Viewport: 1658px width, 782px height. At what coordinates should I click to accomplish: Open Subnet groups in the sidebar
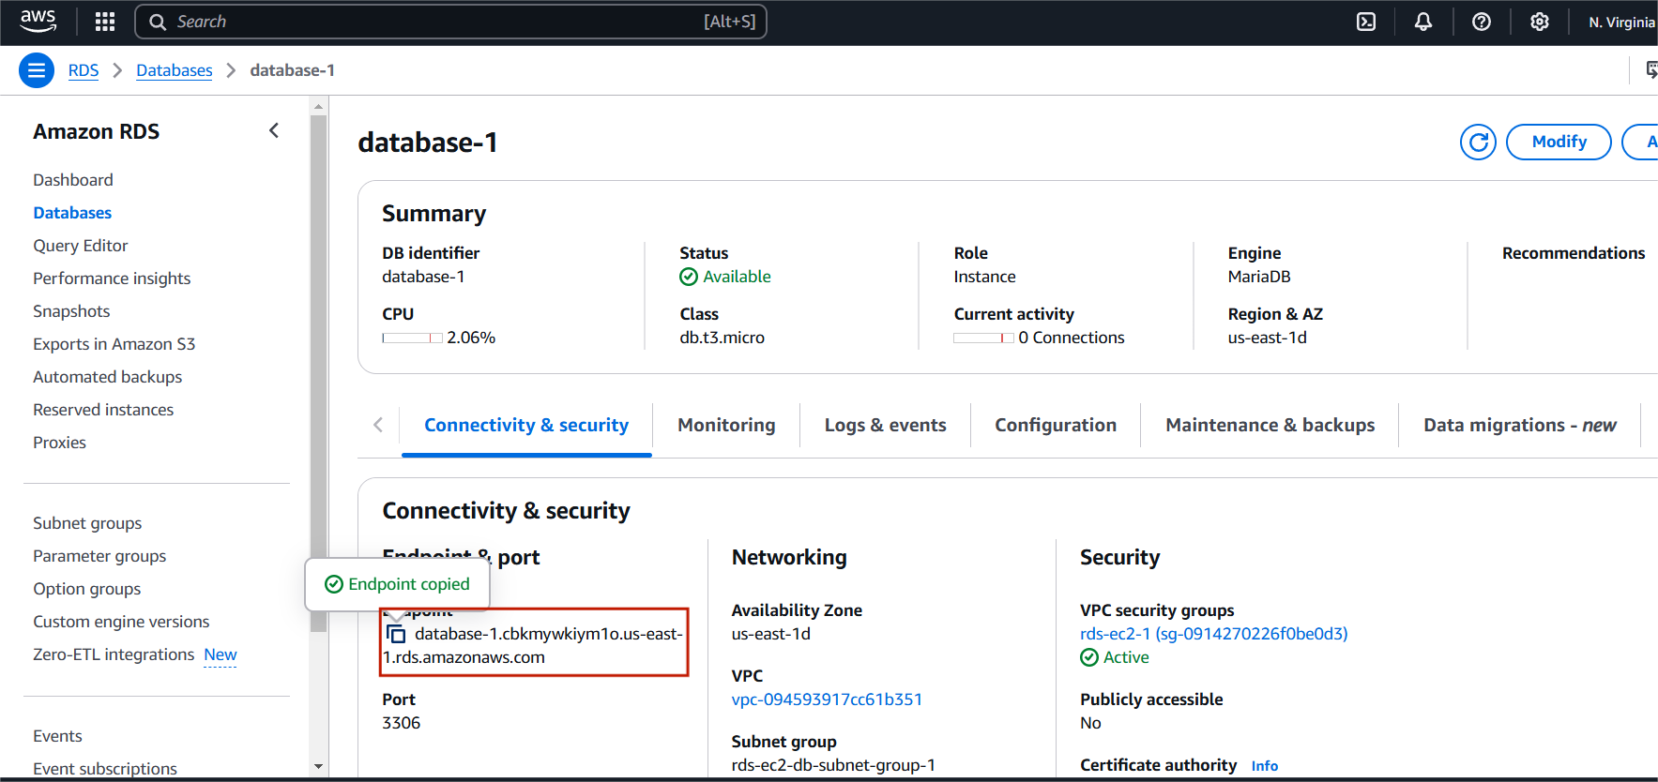(x=87, y=522)
